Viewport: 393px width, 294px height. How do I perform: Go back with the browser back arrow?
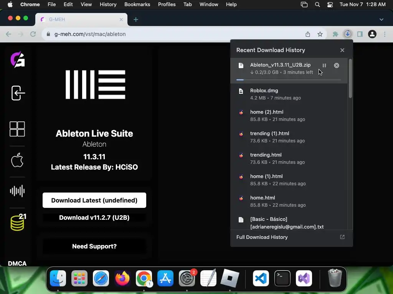[x=8, y=34]
